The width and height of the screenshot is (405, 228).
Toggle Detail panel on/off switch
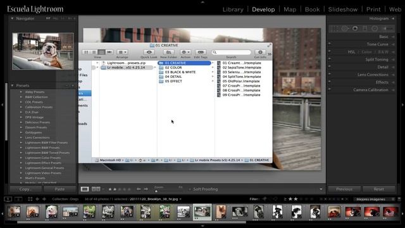[330, 66]
